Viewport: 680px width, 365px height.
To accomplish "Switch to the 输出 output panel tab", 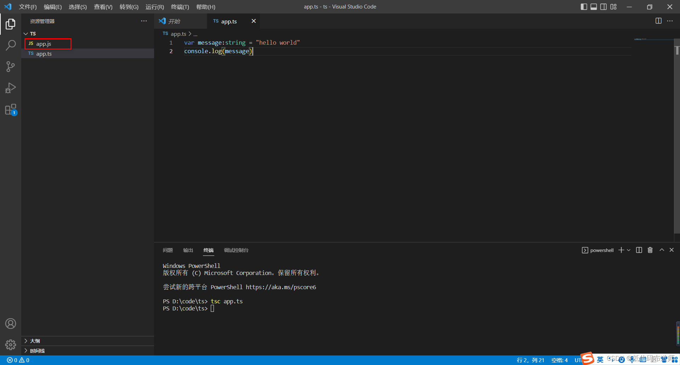I will coord(188,250).
